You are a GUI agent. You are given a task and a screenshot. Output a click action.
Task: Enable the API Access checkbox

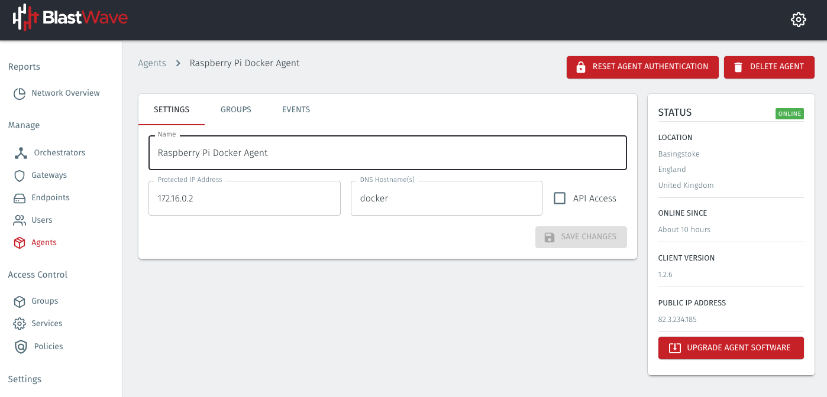point(560,198)
